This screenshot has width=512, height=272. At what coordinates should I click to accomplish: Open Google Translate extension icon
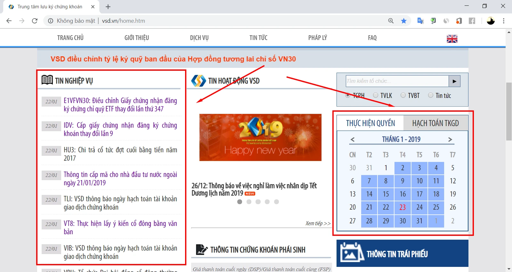point(420,21)
